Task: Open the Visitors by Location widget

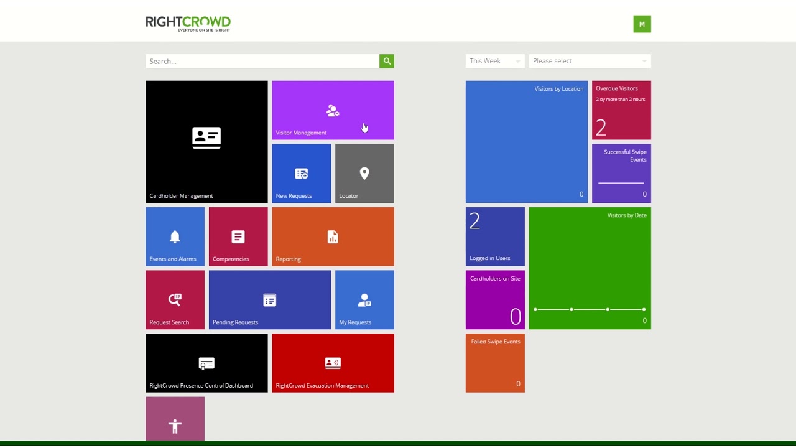Action: pyautogui.click(x=527, y=142)
